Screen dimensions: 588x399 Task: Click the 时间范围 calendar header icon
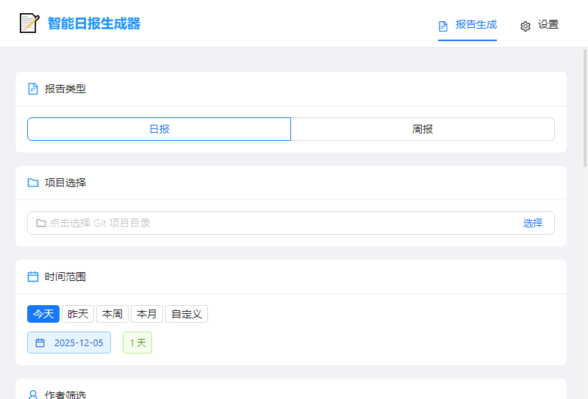(33, 277)
